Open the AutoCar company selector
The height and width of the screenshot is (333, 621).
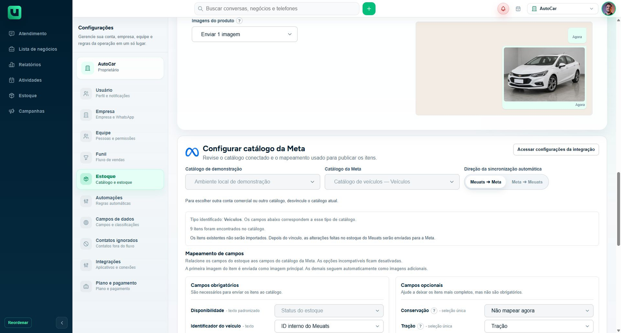click(x=562, y=9)
